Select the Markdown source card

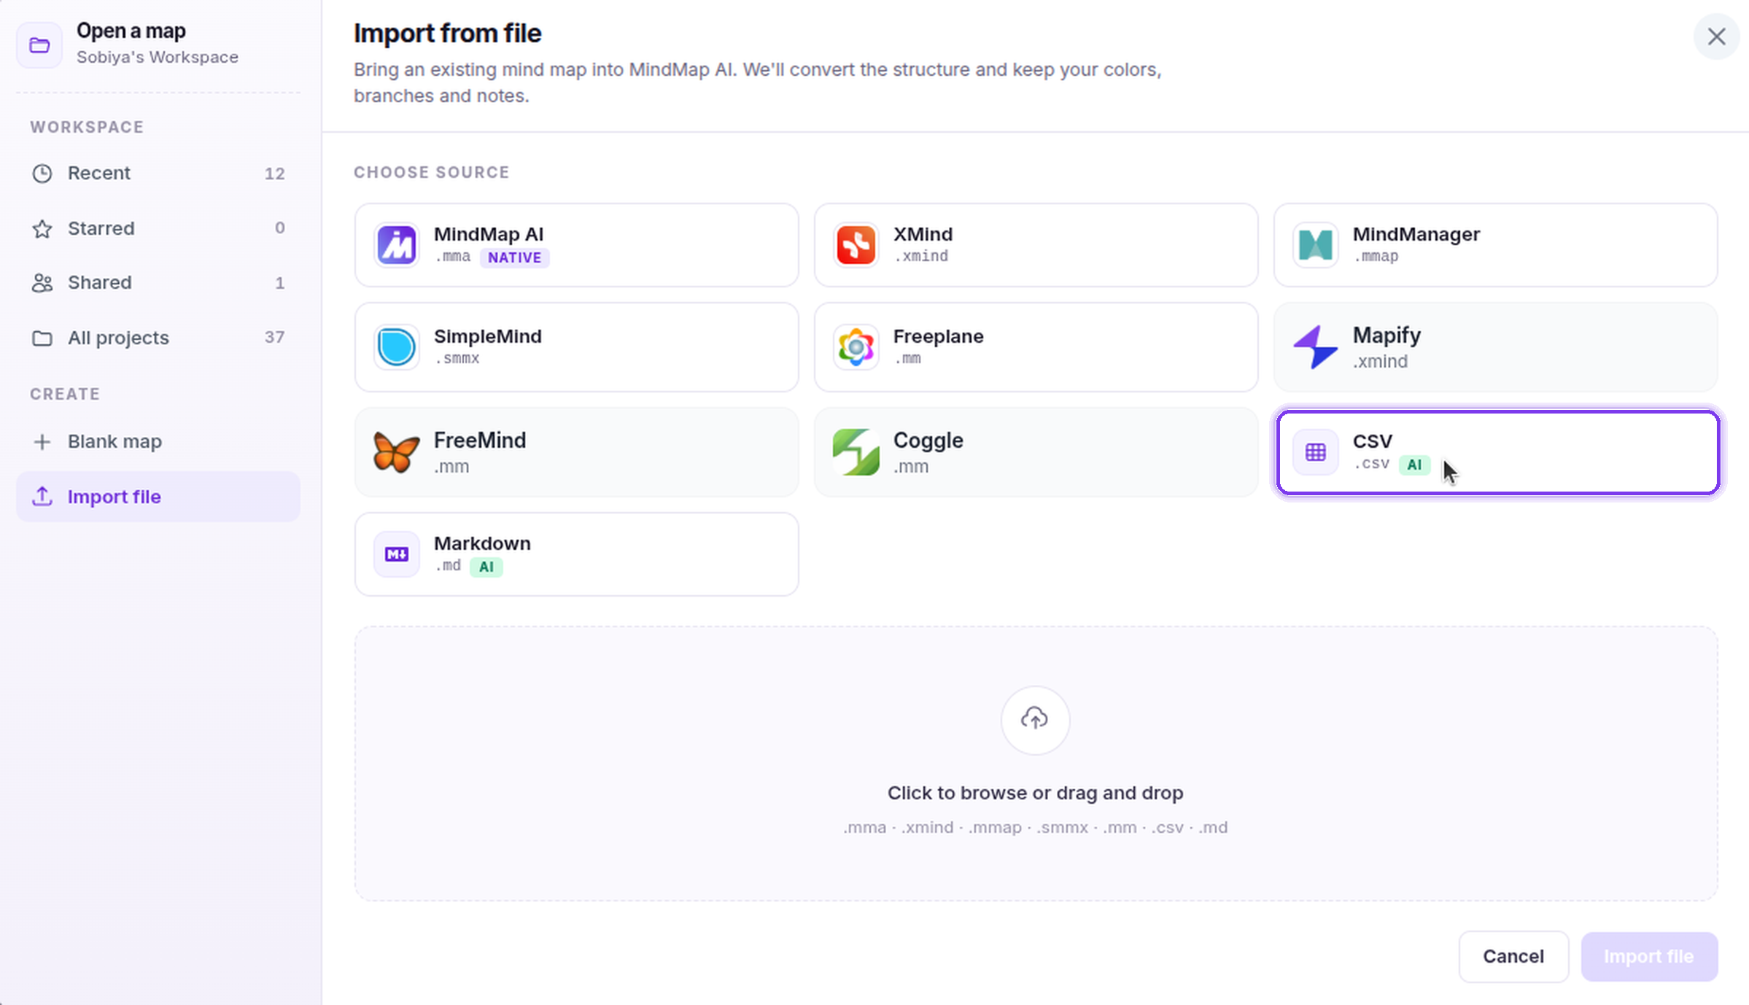coord(576,554)
